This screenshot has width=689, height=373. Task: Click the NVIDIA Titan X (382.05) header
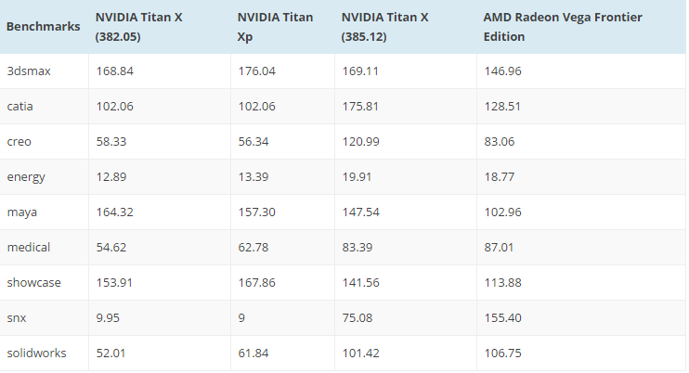point(135,27)
